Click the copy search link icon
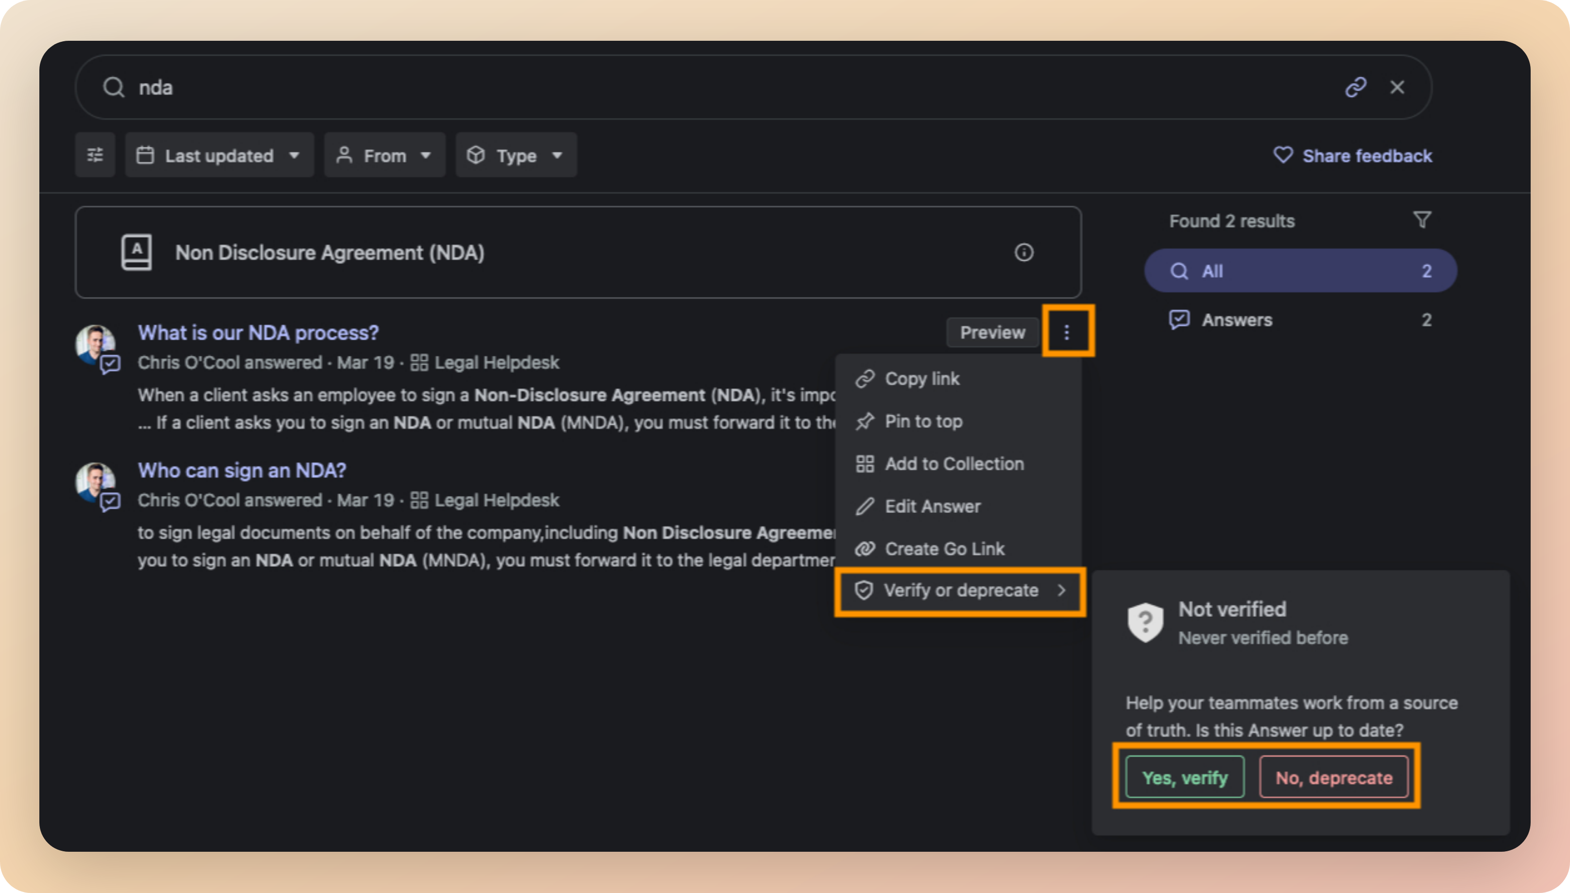The image size is (1570, 893). click(x=1355, y=87)
